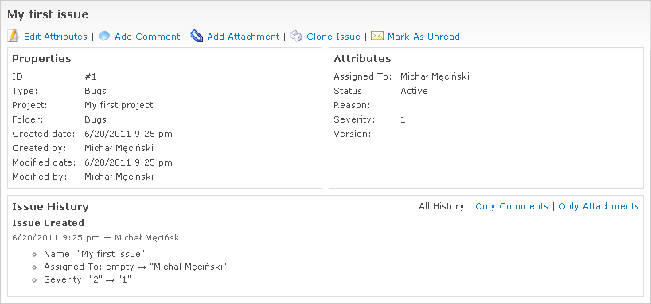
Task: Click the Clone Issue duplicate icon
Action: tap(296, 37)
